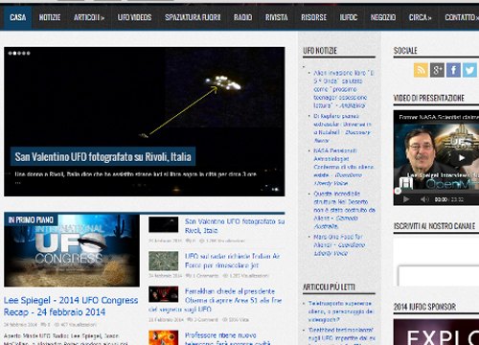Open the Professore ritiene nuovo telescopio article
The height and width of the screenshot is (345, 479).
click(228, 339)
